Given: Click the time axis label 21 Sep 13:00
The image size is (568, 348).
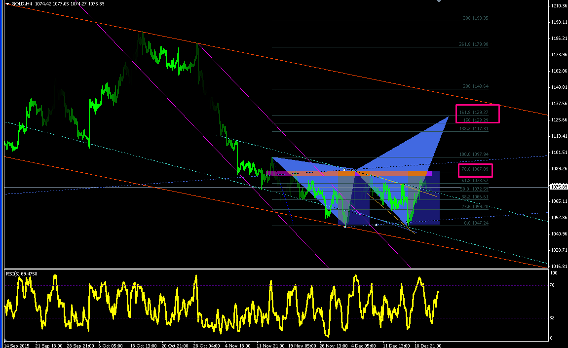Looking at the screenshot, I should coord(49,346).
